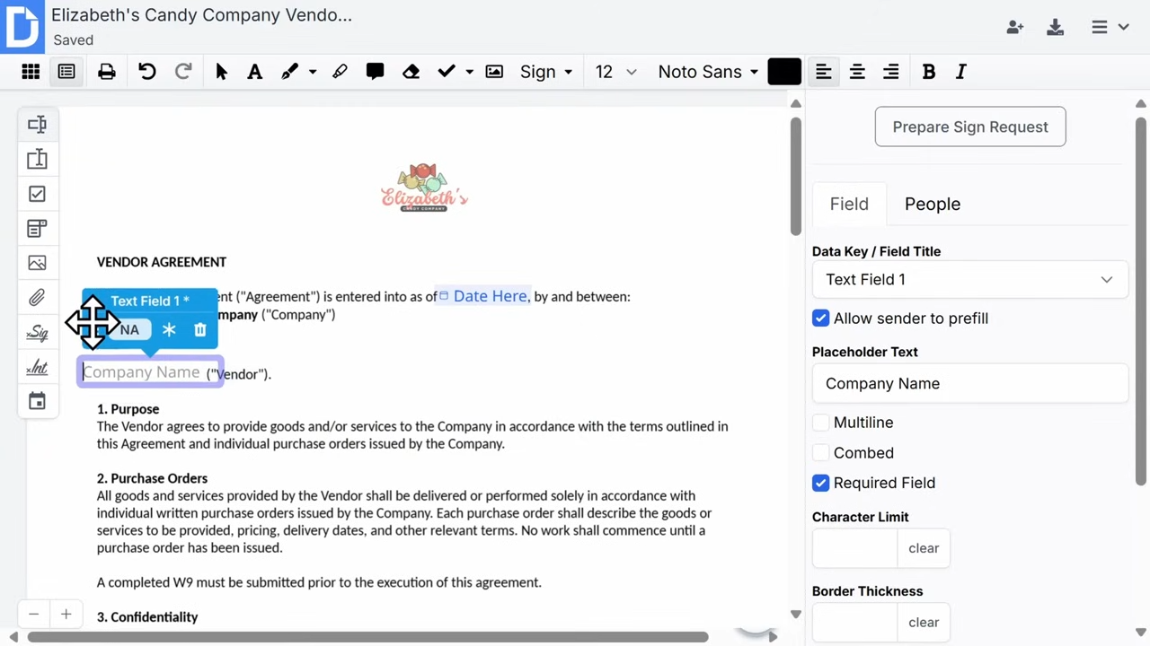Viewport: 1150px width, 646px height.
Task: Open the black text color swatch
Action: (x=784, y=72)
